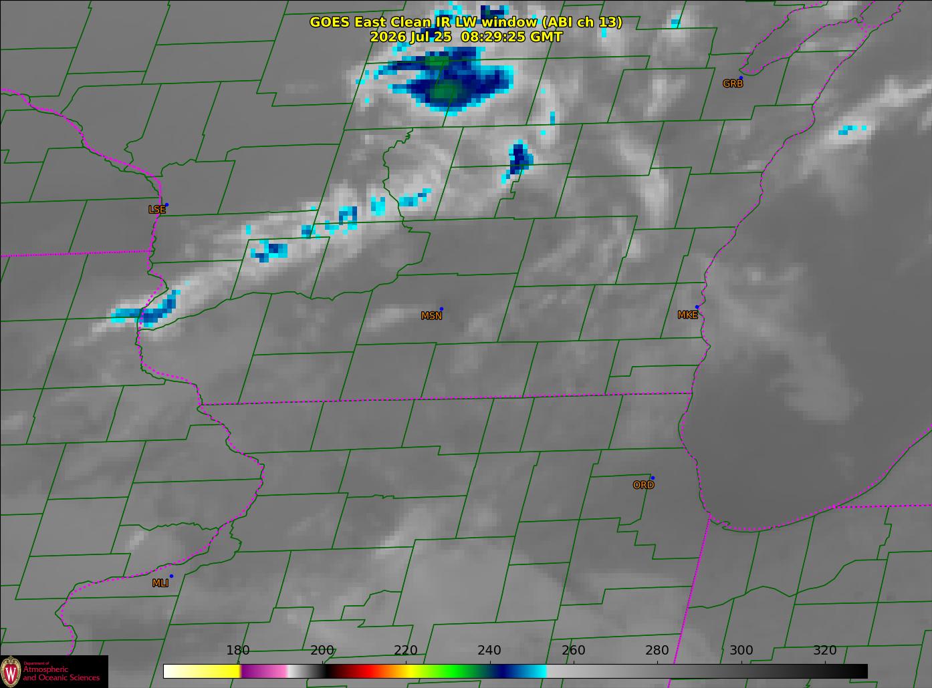
Task: Click the ORD station marker dot
Action: coord(653,478)
